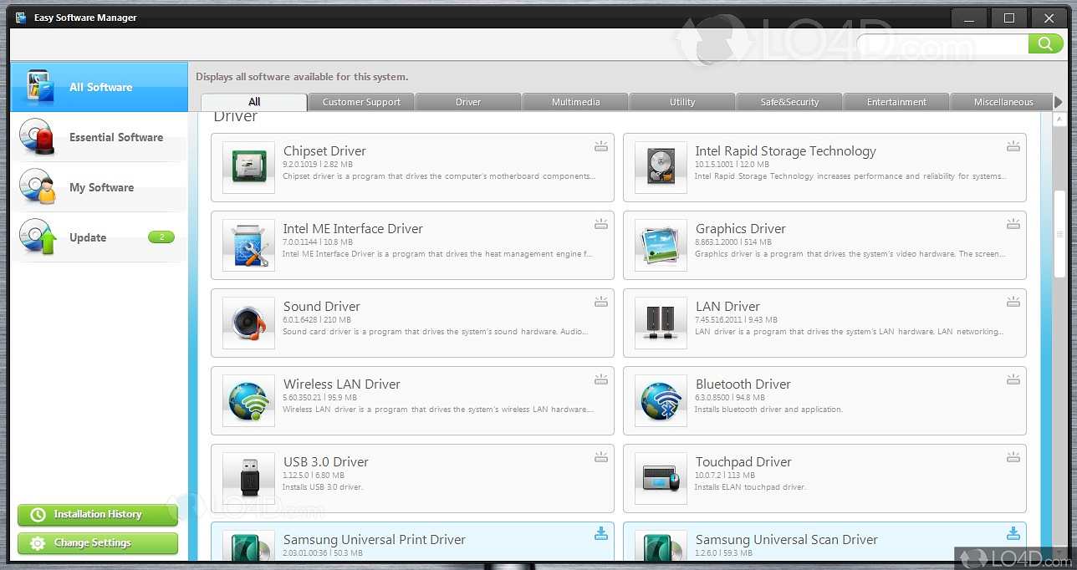Click inside the search text field
The width and height of the screenshot is (1077, 570).
point(942,43)
